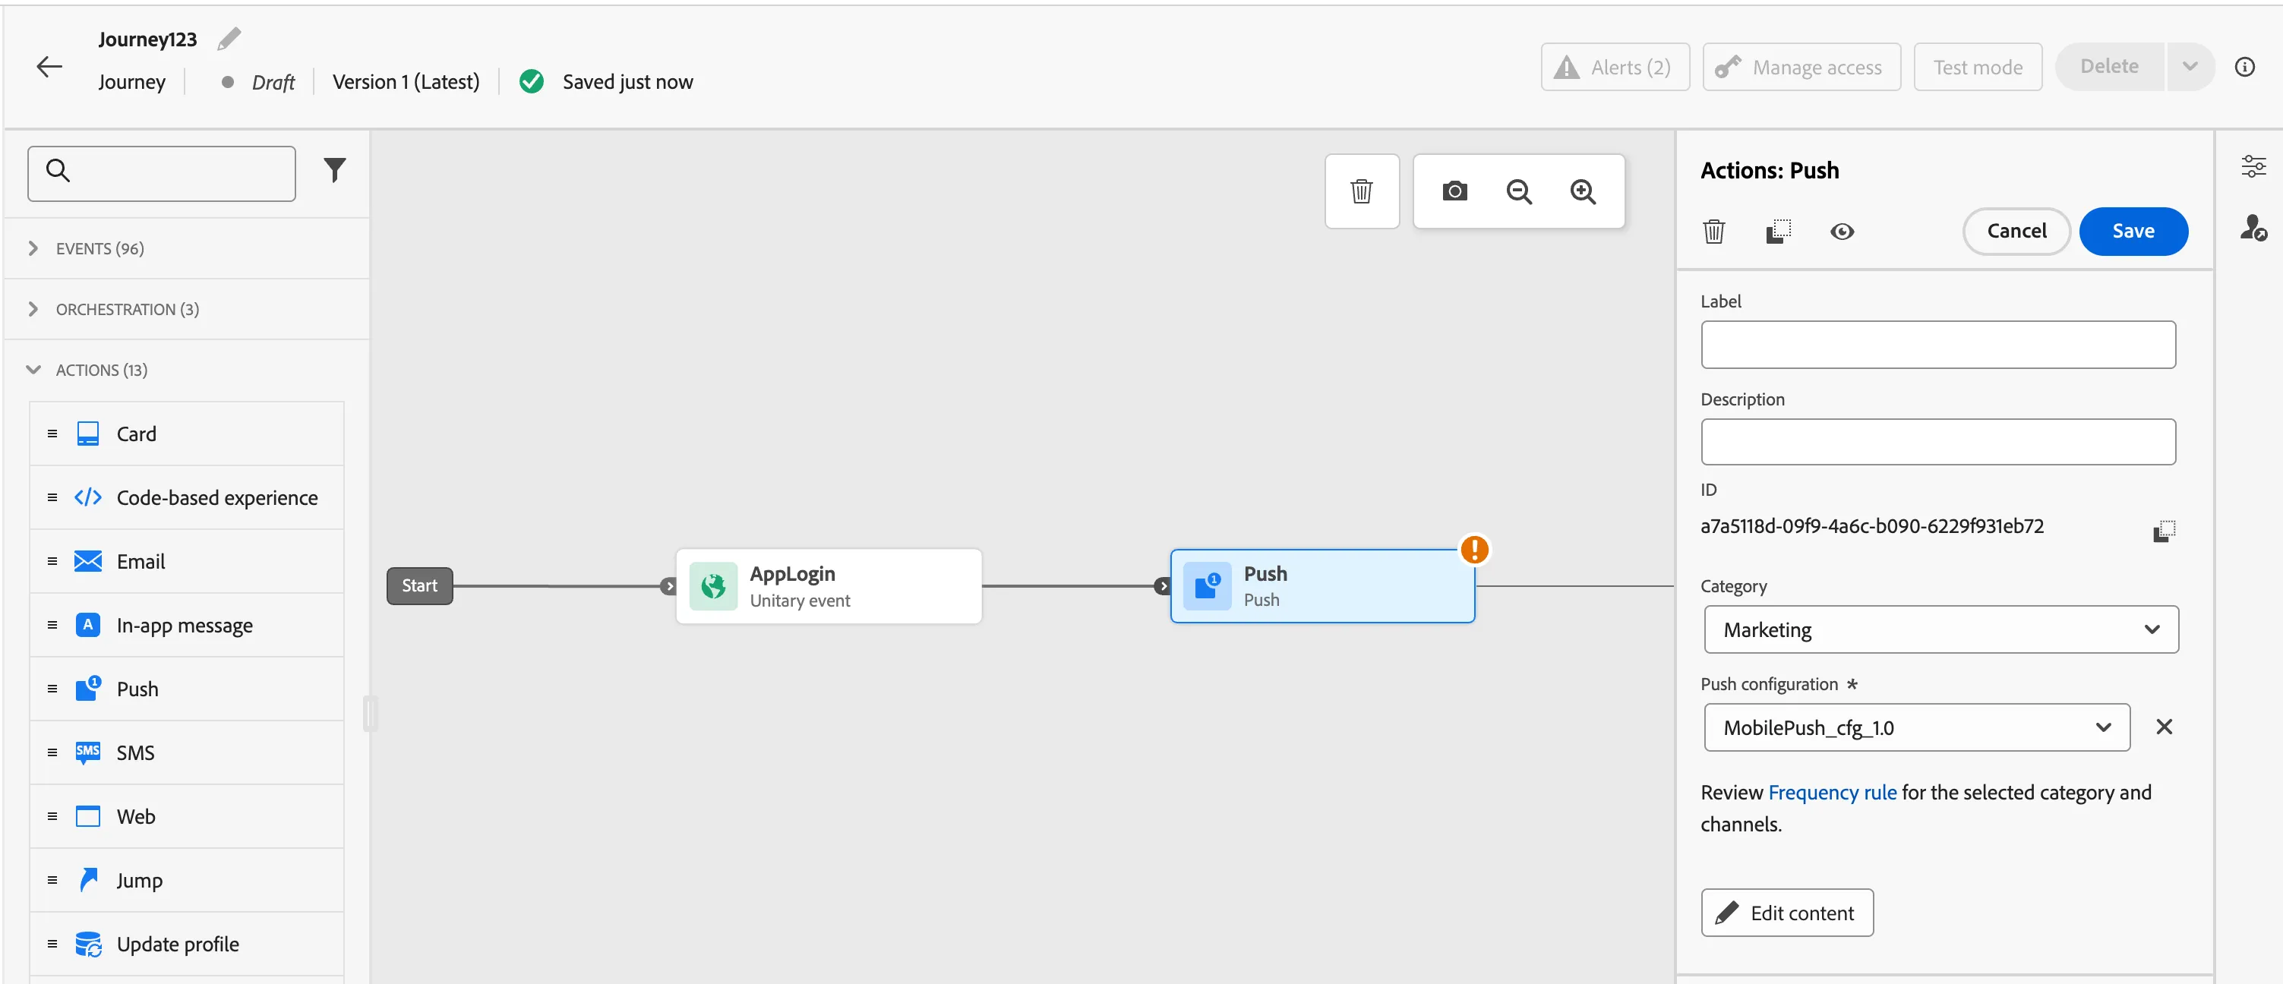2283x984 pixels.
Task: Copy the action ID to clipboard
Action: coord(2163,531)
